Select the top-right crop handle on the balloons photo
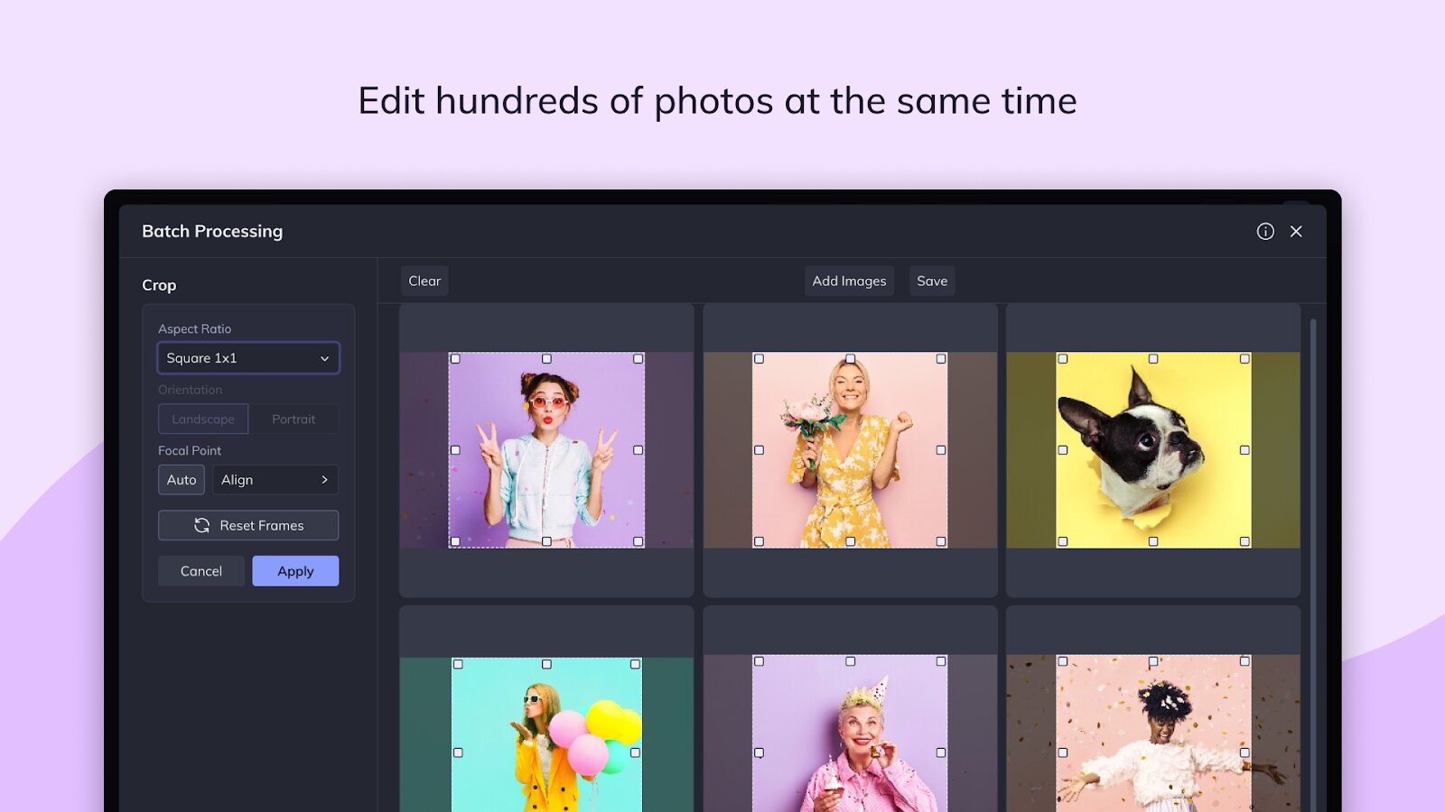This screenshot has width=1445, height=812. pos(636,664)
